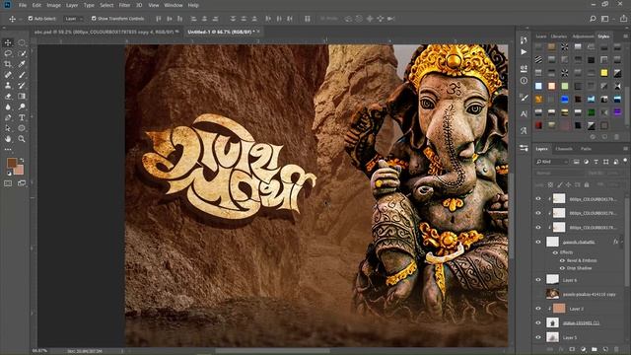Delete layer trash button in Layers panel

pos(616,349)
